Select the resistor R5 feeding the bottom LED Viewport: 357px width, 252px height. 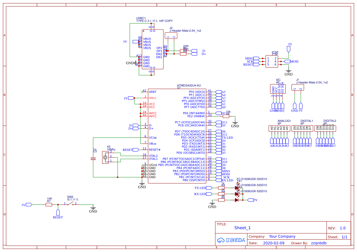point(221,200)
